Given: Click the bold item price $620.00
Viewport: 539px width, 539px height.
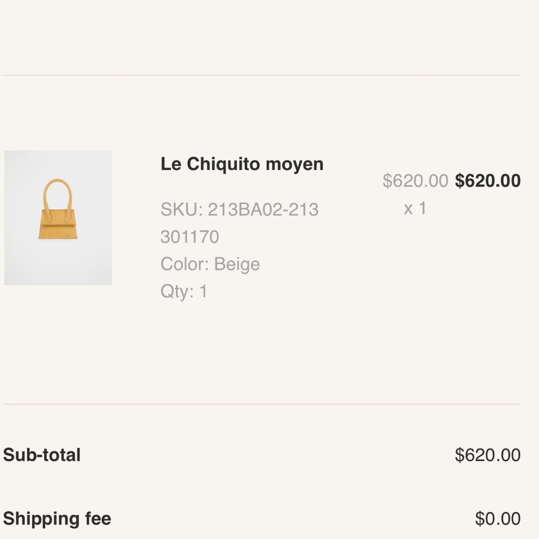Looking at the screenshot, I should click(488, 181).
